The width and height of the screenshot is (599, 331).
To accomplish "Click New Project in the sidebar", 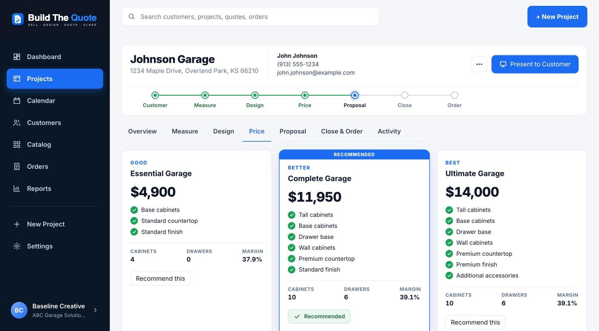I will coord(55,224).
